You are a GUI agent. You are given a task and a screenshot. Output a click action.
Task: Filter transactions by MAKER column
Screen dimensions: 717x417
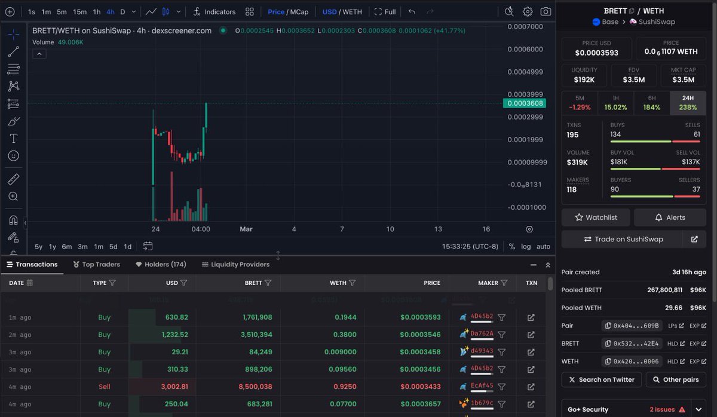tap(504, 283)
